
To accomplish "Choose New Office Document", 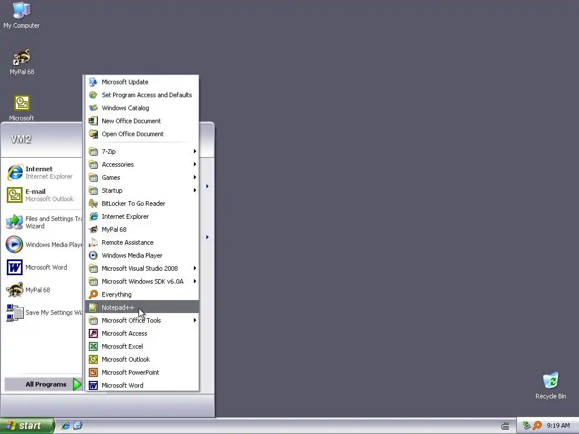I will coord(142,121).
